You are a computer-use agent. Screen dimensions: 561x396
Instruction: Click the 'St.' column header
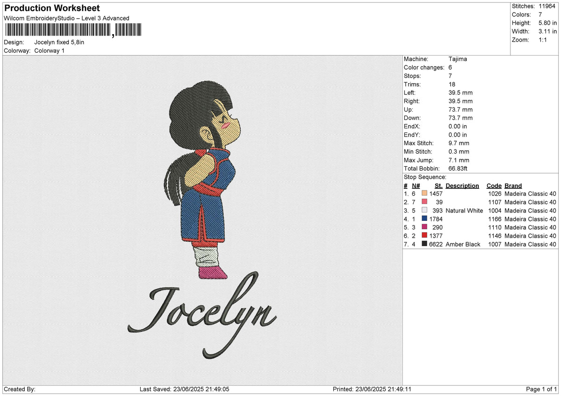coord(439,185)
